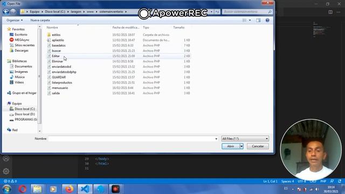
Task: Open Opera browser from the taskbar
Action: 22,189
